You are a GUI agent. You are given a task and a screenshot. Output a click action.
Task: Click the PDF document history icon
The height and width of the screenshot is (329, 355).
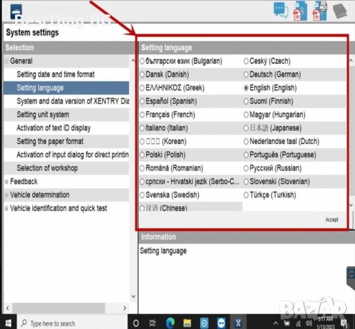click(300, 11)
